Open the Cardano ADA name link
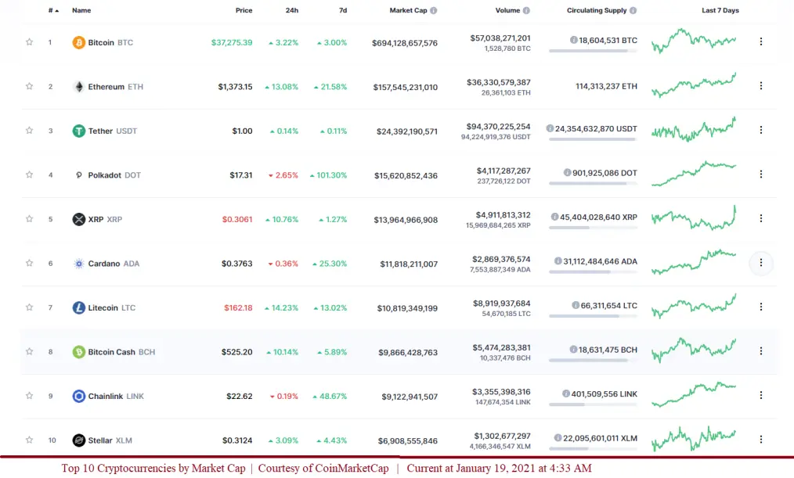The width and height of the screenshot is (794, 478). point(114,264)
